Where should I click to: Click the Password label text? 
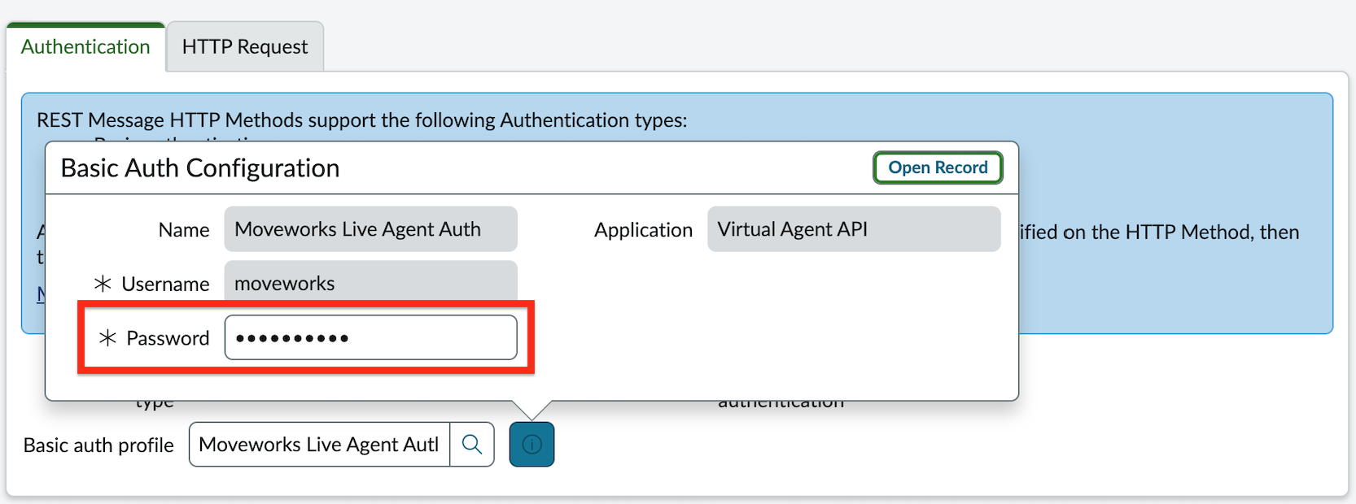pos(168,338)
